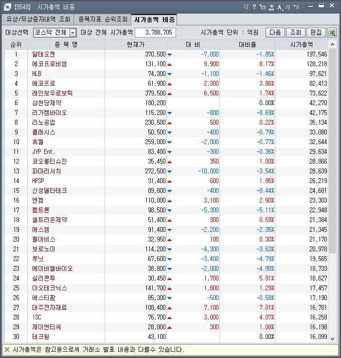Click the pin window icon in title bar
The image size is (341, 358).
point(271,7)
